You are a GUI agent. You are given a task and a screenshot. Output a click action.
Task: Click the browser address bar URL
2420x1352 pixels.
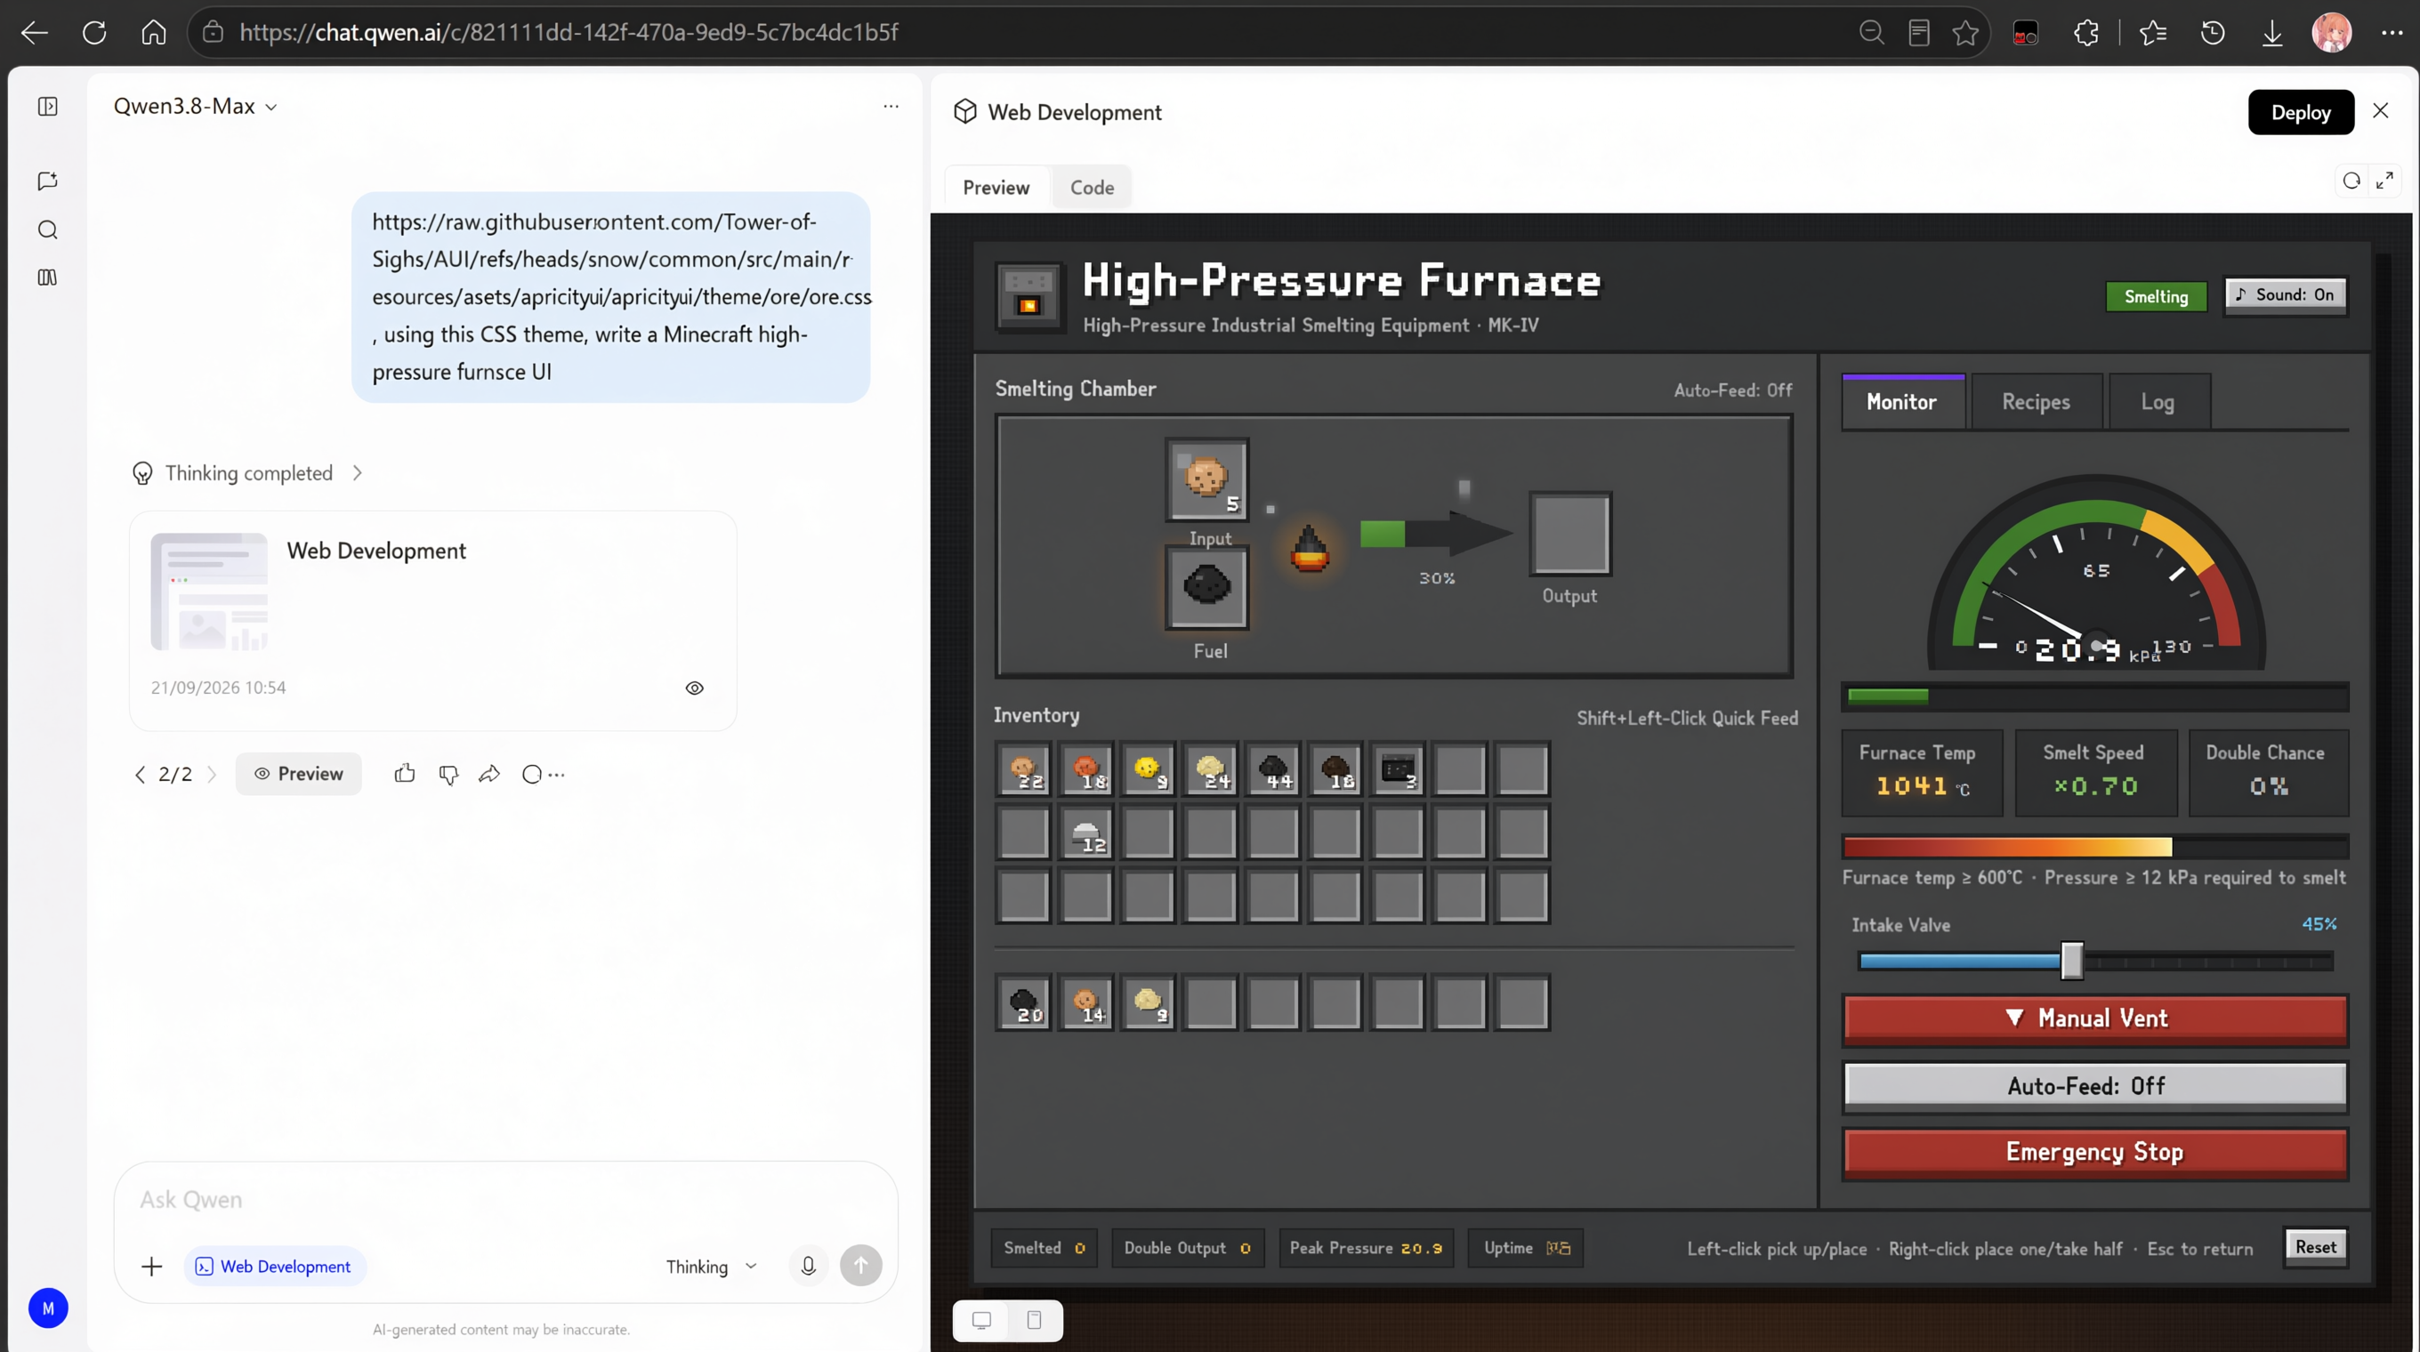(x=569, y=33)
